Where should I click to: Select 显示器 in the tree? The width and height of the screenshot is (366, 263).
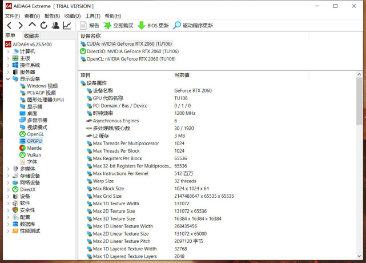point(31,106)
